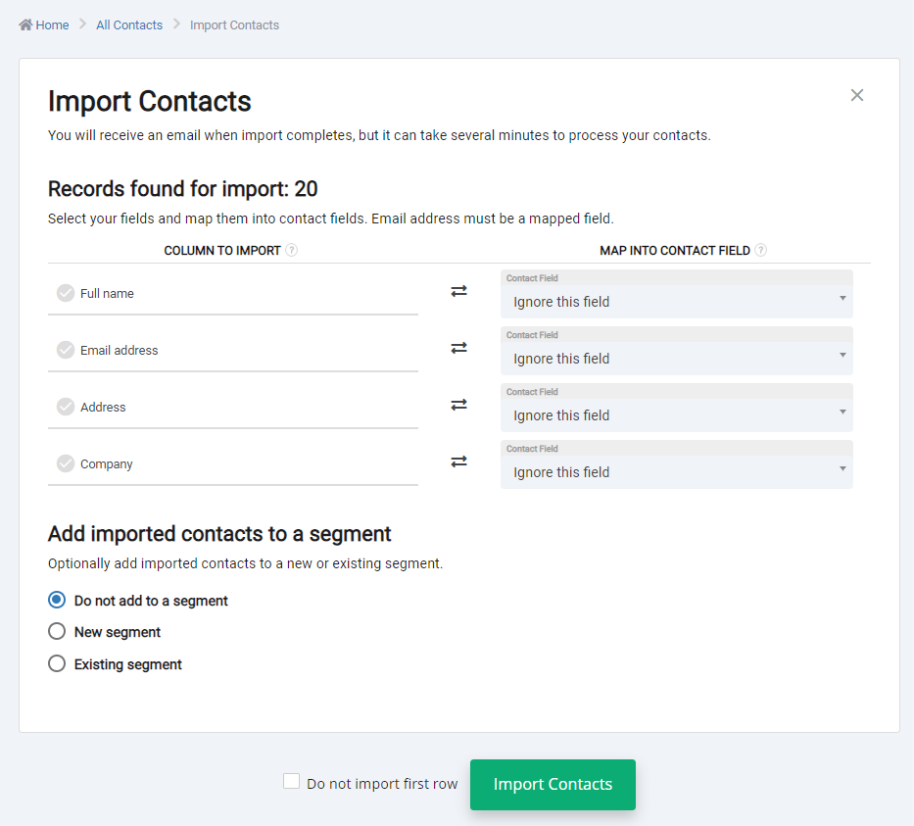Click the swap arrows icon for Address row
The height and width of the screenshot is (826, 914).
458,405
